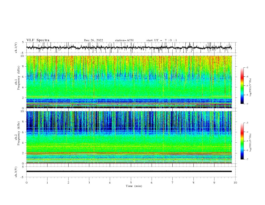The width and height of the screenshot is (265, 205).
Task: Click the "0" tick on the time axis
Action: 26,183
